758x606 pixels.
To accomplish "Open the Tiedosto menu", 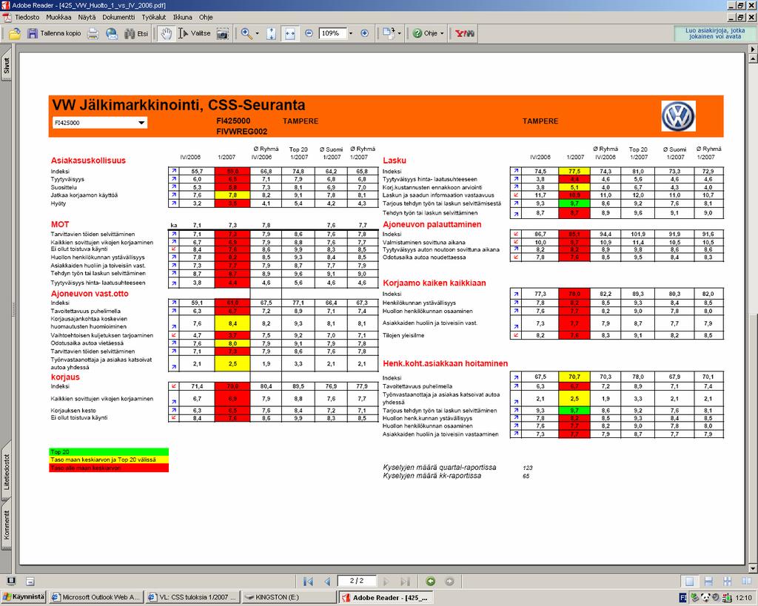I will tap(27, 18).
